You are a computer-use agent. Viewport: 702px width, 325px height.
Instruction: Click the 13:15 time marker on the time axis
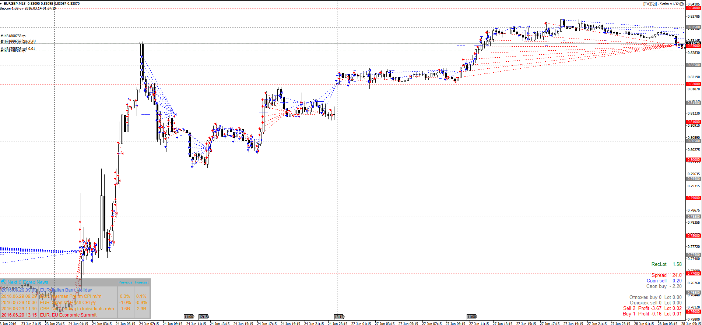tap(339, 317)
